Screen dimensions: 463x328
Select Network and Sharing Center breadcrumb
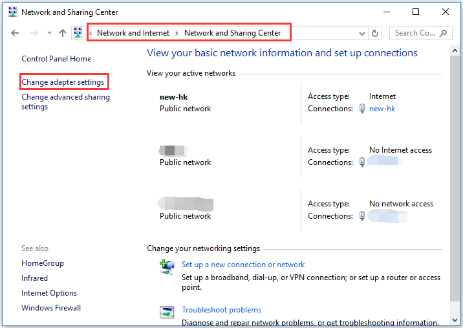tap(232, 33)
